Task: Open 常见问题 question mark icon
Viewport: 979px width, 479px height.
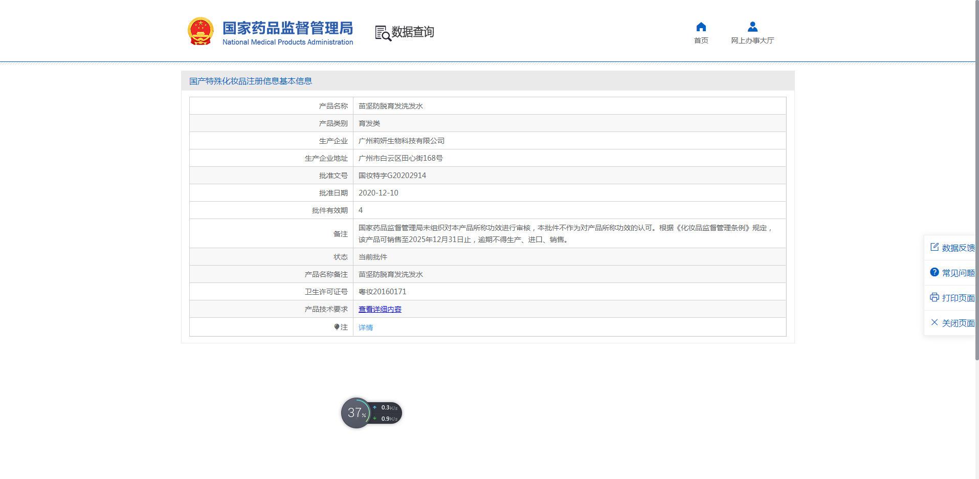Action: pyautogui.click(x=934, y=272)
